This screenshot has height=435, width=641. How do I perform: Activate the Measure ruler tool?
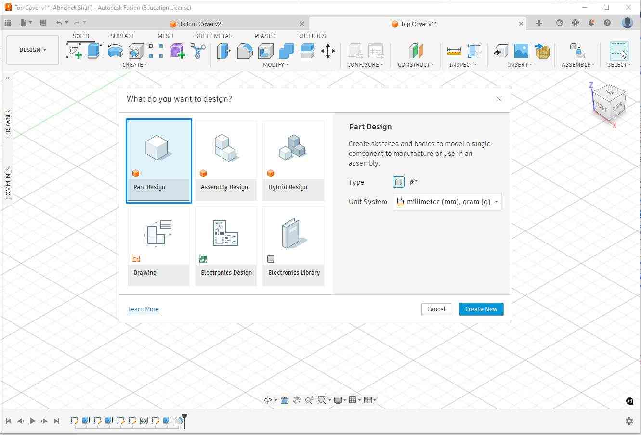pyautogui.click(x=454, y=51)
